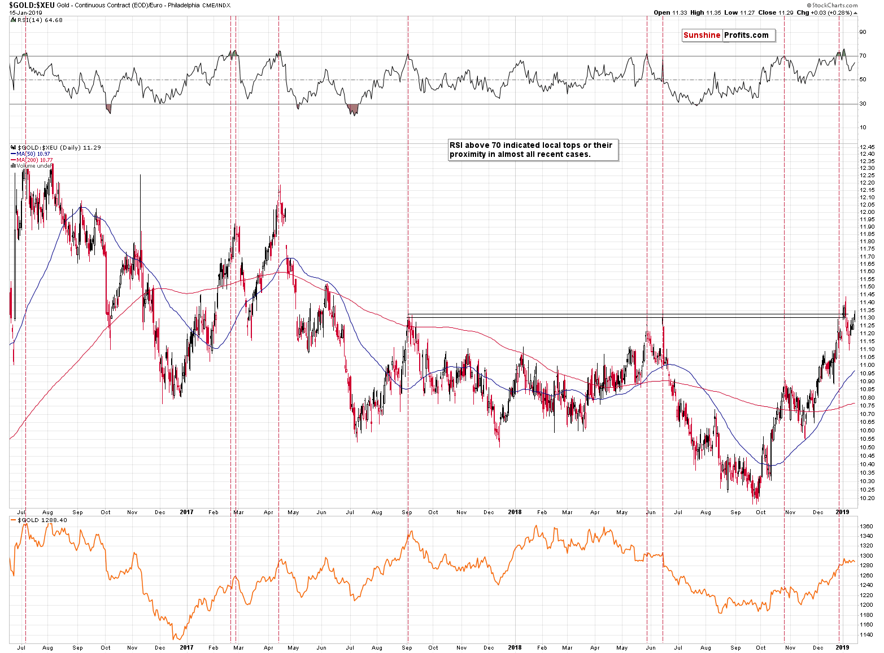Click the up-arrow change indicator after +0.28%
The image size is (884, 653).
pyautogui.click(x=855, y=12)
